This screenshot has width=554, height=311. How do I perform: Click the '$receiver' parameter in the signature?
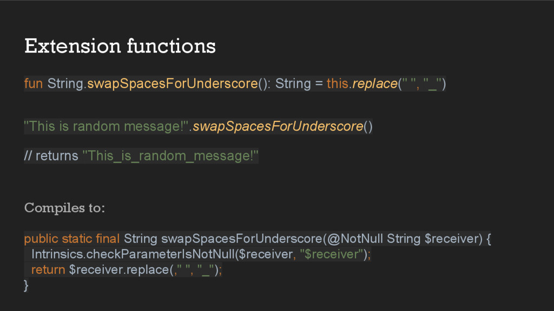452,239
